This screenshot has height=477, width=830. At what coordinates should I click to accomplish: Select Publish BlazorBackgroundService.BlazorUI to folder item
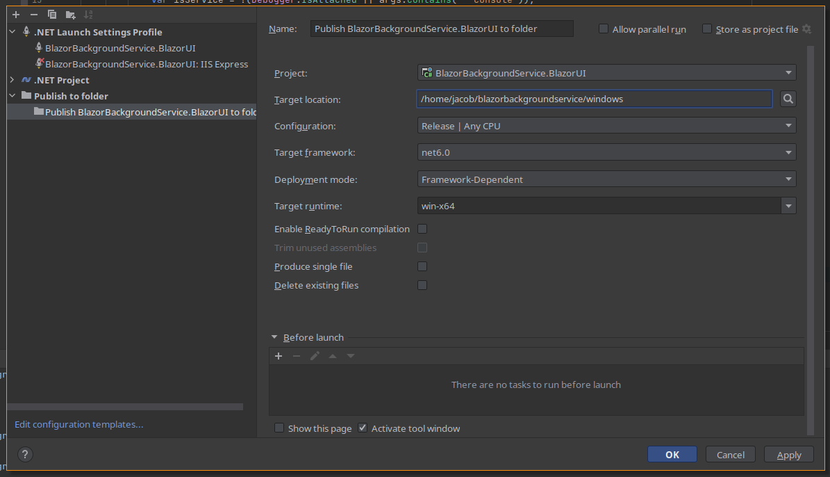[x=132, y=112]
